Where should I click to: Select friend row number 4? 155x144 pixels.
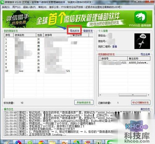(x=49, y=50)
